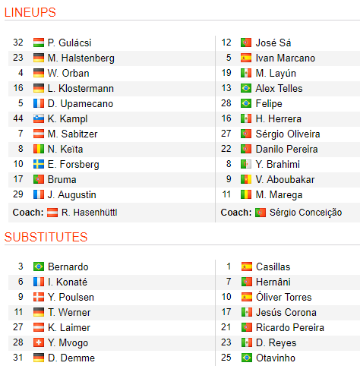Click Algeria flag beside Y. Brahimi
This screenshot has width=360, height=369.
tap(246, 164)
